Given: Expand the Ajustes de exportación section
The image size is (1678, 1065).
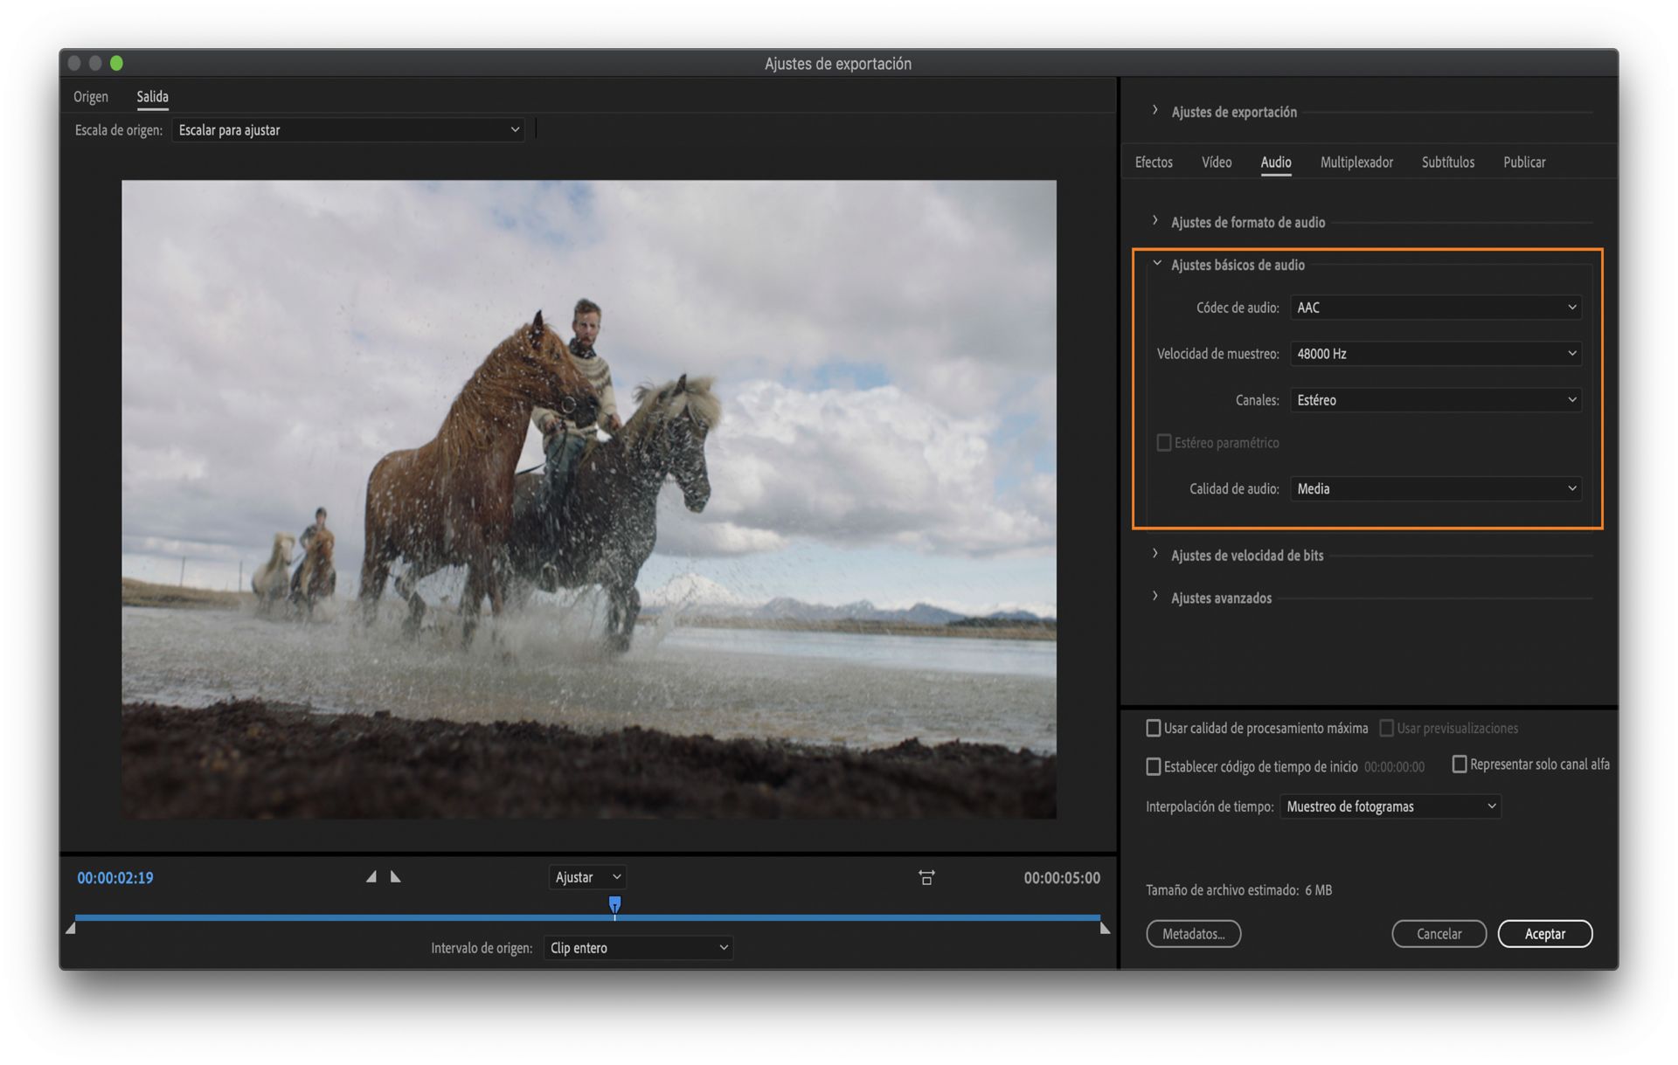Looking at the screenshot, I should coord(1155,111).
